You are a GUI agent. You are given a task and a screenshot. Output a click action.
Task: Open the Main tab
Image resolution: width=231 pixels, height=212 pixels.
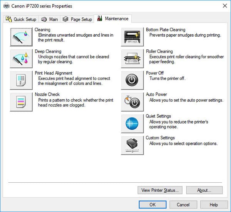click(x=49, y=19)
